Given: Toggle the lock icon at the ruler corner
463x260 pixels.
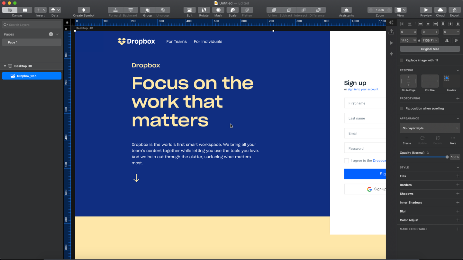Looking at the screenshot, I should click(x=67, y=22).
